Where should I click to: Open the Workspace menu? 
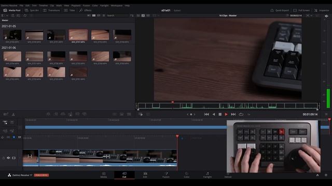117,6
